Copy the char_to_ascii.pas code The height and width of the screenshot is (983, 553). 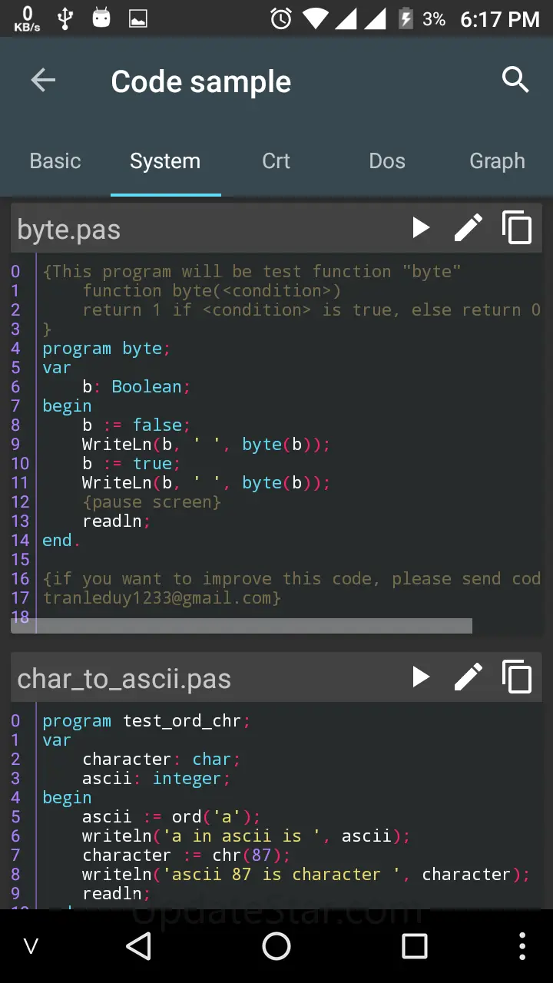point(517,677)
